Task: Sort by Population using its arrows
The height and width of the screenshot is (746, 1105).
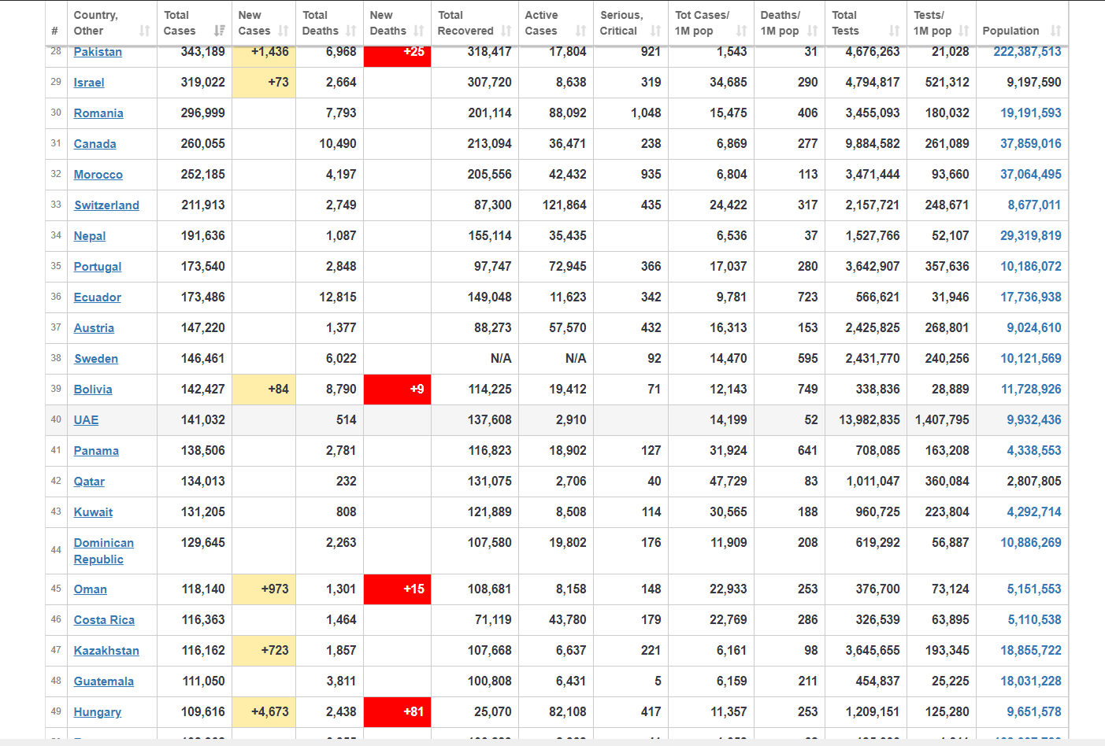Action: (x=1056, y=31)
